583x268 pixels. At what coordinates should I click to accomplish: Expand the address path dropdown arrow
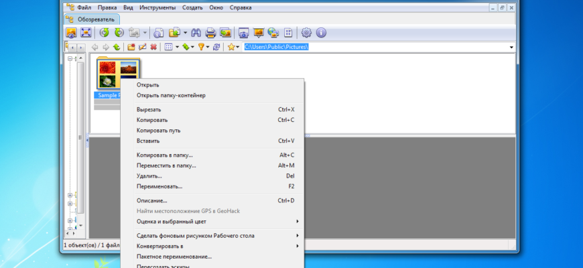[511, 48]
